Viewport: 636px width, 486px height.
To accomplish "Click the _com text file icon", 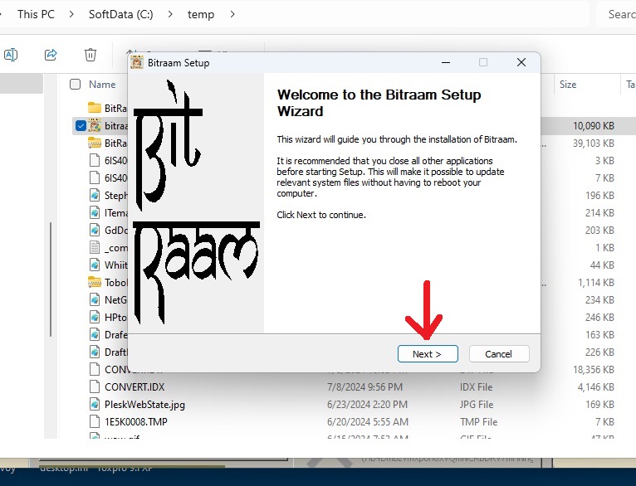I will click(x=95, y=248).
